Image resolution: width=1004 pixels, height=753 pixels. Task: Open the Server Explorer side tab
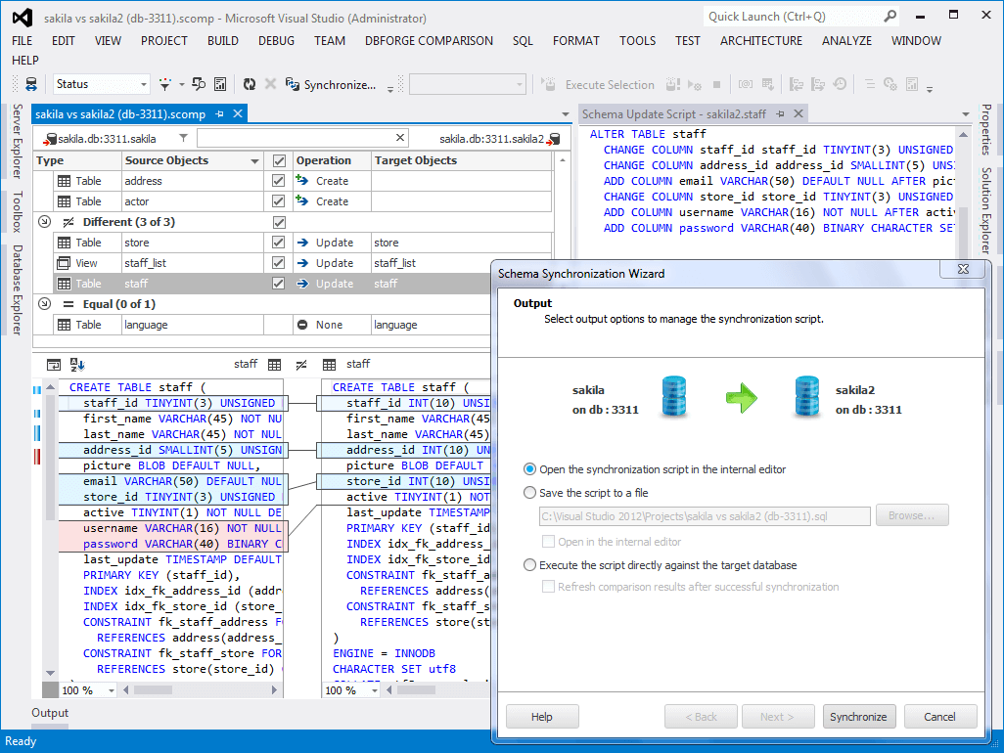18,141
